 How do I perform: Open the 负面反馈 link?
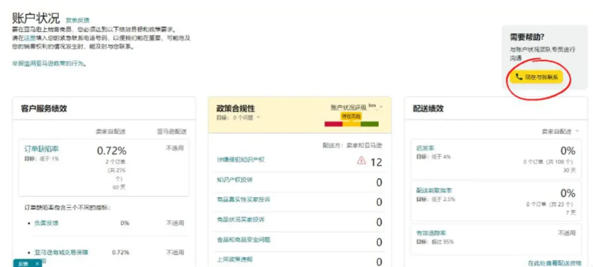[47, 223]
